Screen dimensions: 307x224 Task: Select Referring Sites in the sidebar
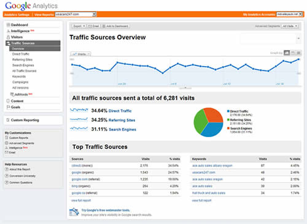(22, 59)
